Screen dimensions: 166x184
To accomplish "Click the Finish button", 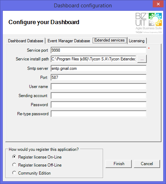I will [119, 164].
